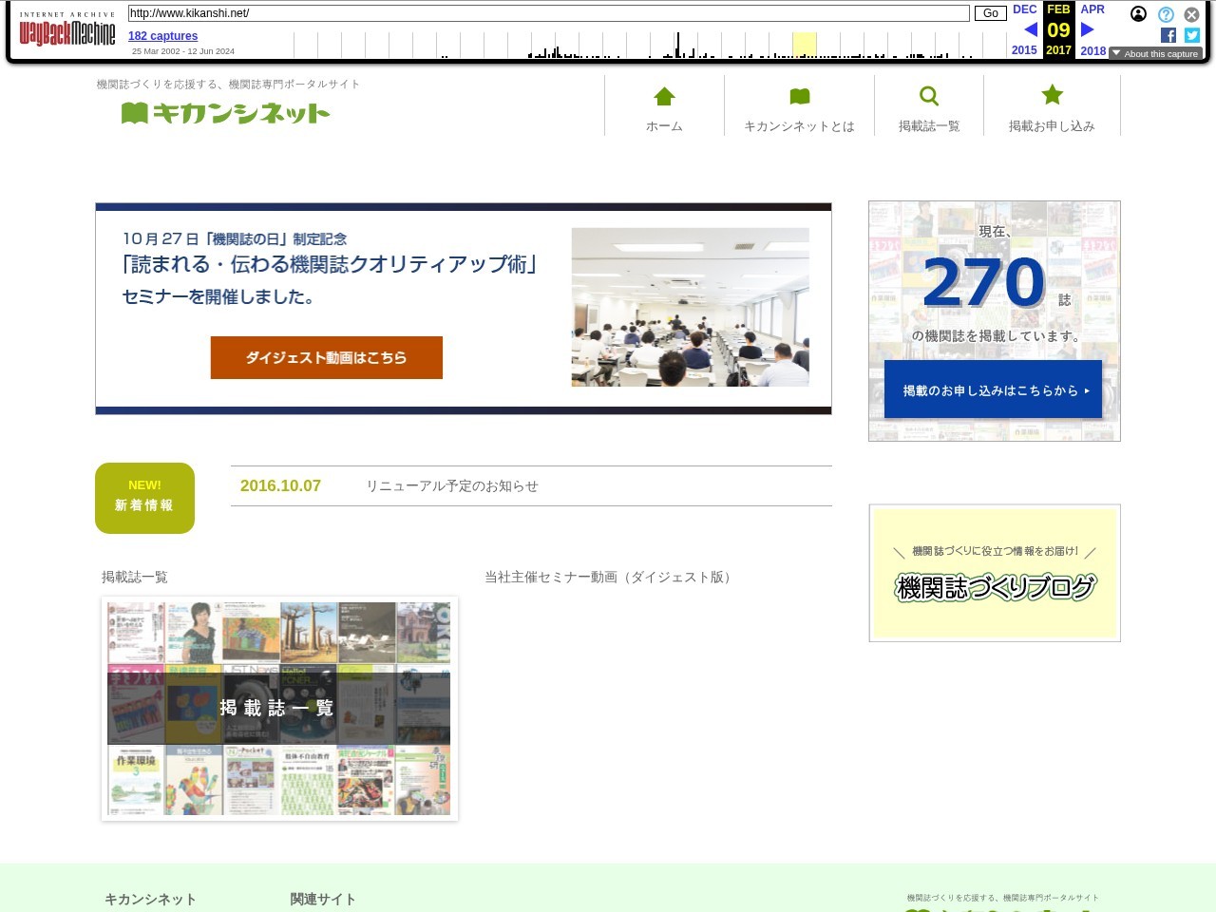
Task: Open the 機関誌づくりブログ banner
Action: (994, 573)
